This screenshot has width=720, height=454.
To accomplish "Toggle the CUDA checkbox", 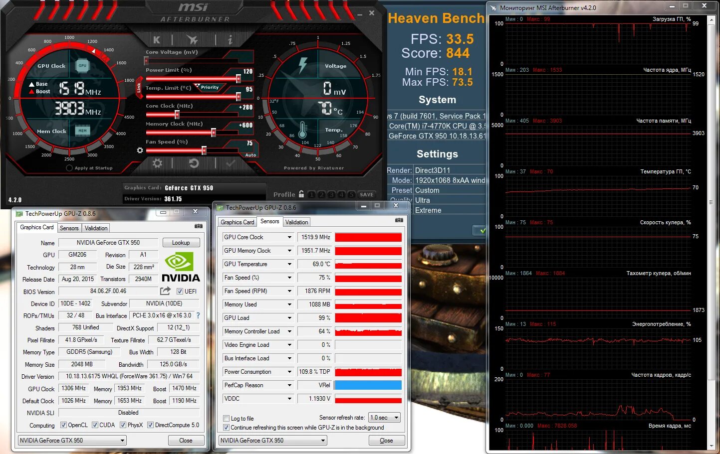I will (x=95, y=425).
